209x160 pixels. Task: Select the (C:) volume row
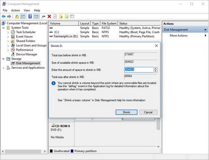click(104, 32)
